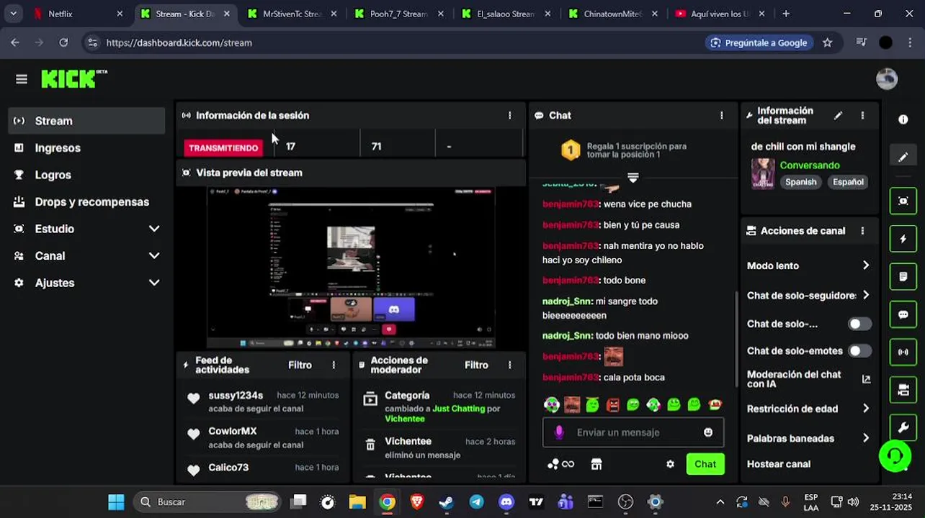The width and height of the screenshot is (925, 518).
Task: Switch to the MrStivenTc stream tab
Action: [x=291, y=14]
